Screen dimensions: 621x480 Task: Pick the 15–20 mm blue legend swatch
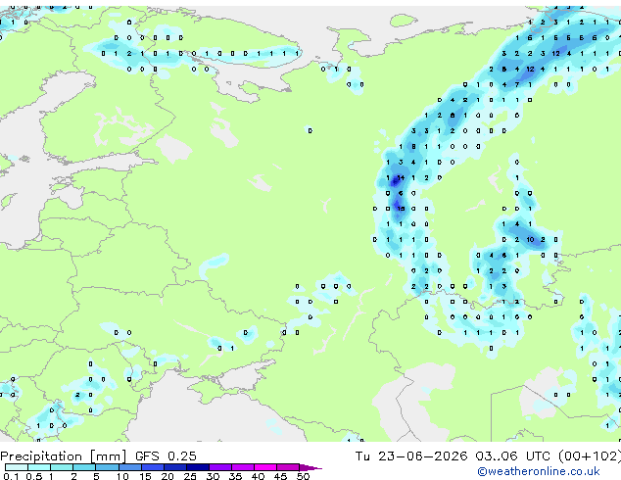(x=153, y=467)
